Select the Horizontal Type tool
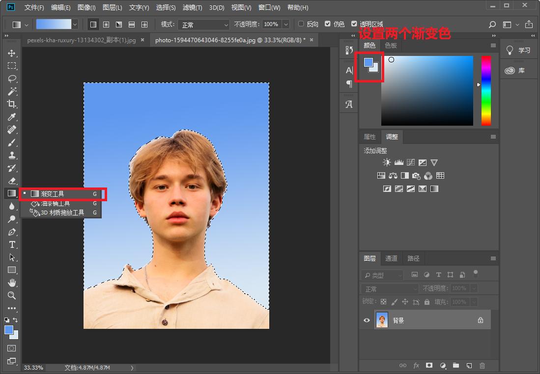Viewport: 540px width, 374px height. pyautogui.click(x=11, y=245)
